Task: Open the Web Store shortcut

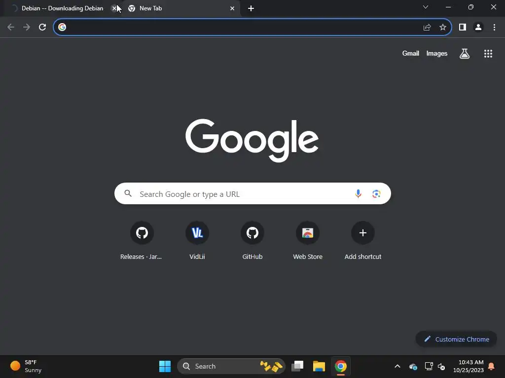Action: pos(308,240)
